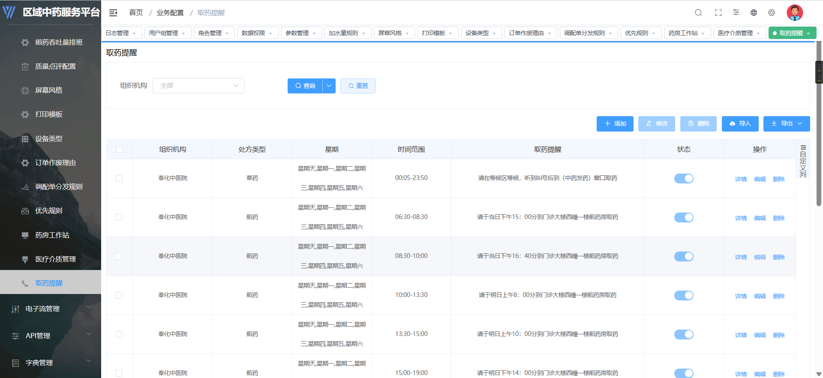Click the 调配单分发规则 sidebar icon
Image resolution: width=823 pixels, height=378 pixels.
(25, 187)
